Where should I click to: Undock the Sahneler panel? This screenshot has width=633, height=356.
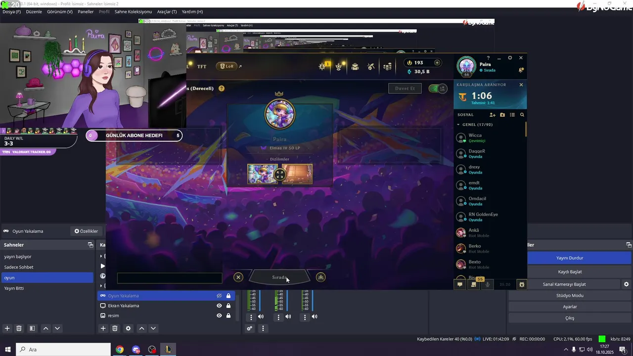pos(90,245)
